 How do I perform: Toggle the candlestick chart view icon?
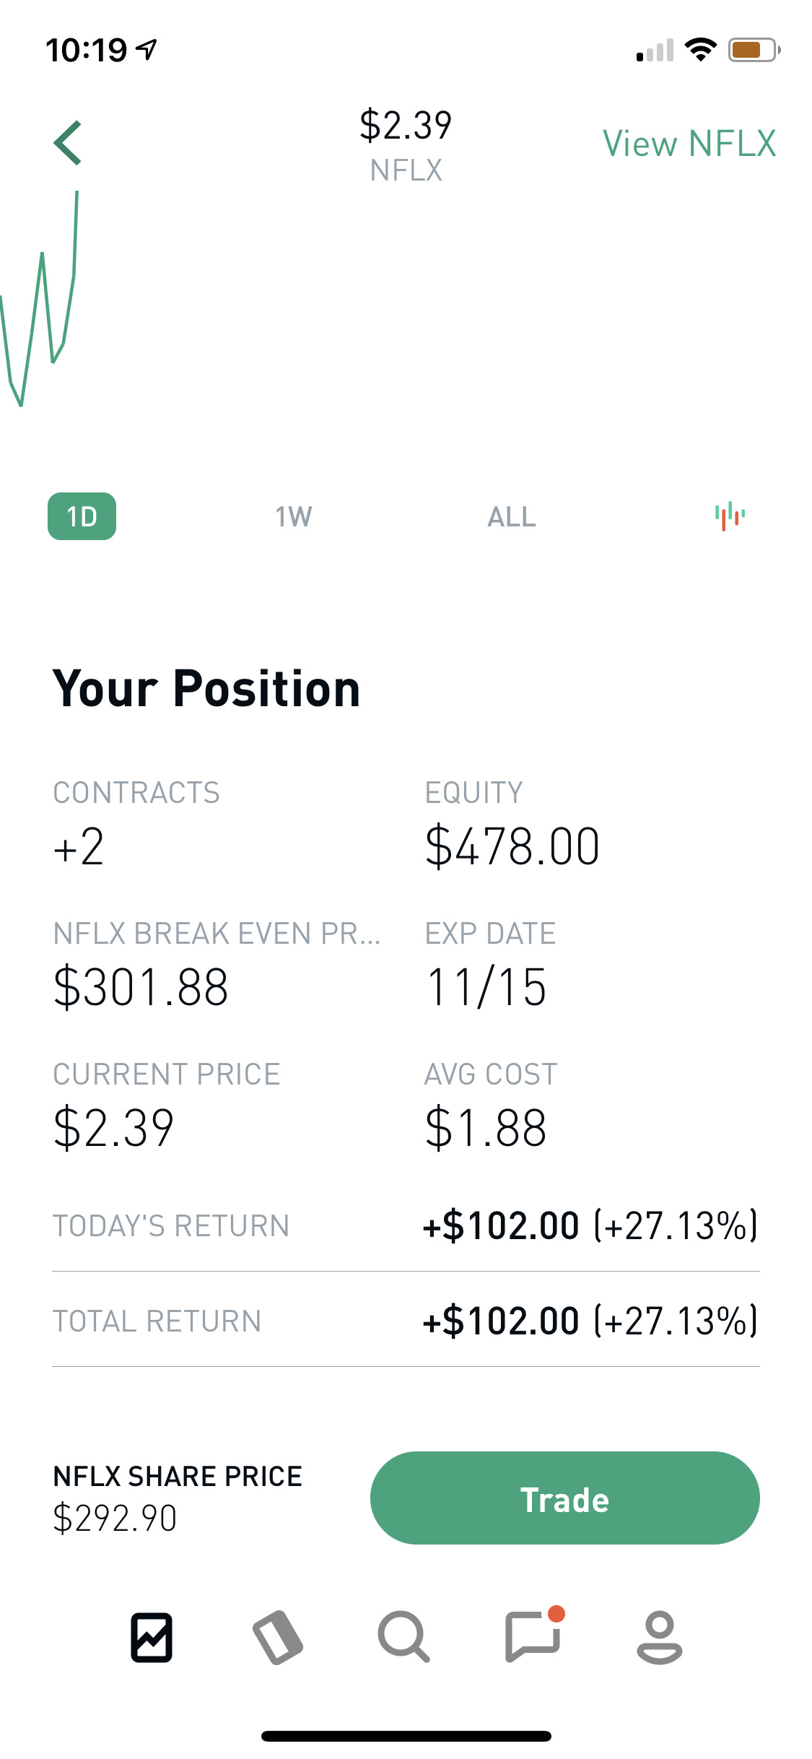(x=730, y=516)
